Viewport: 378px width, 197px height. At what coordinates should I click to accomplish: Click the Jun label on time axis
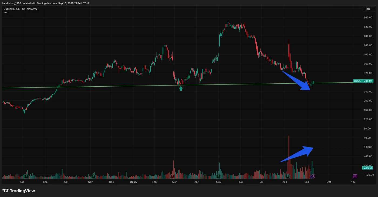(x=241, y=182)
